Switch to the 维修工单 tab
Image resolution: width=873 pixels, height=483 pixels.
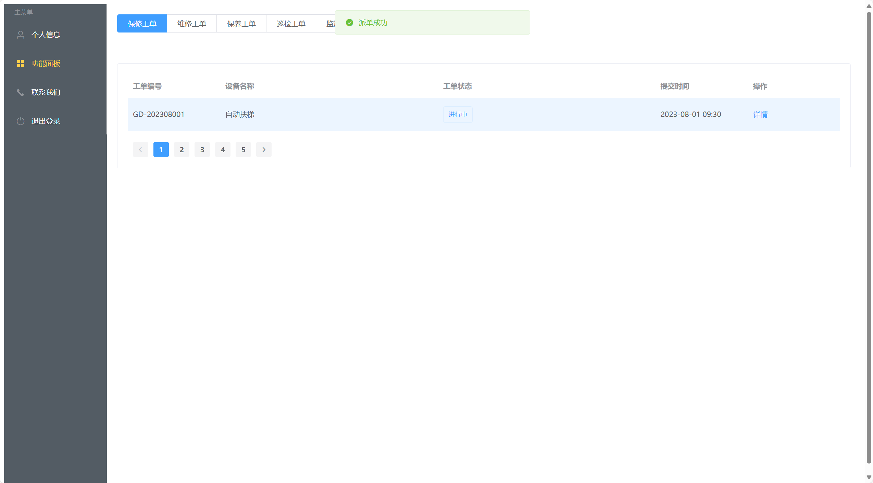coord(191,24)
